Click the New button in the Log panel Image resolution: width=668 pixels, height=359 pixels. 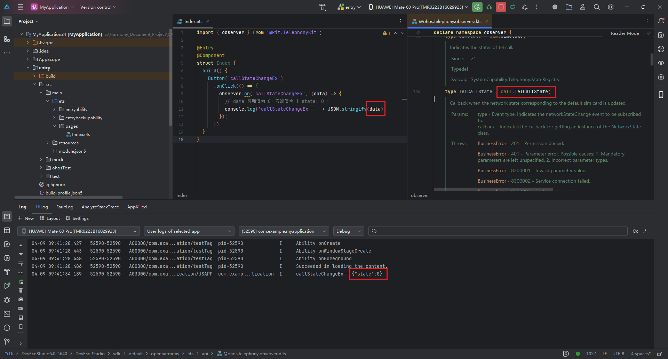point(26,218)
